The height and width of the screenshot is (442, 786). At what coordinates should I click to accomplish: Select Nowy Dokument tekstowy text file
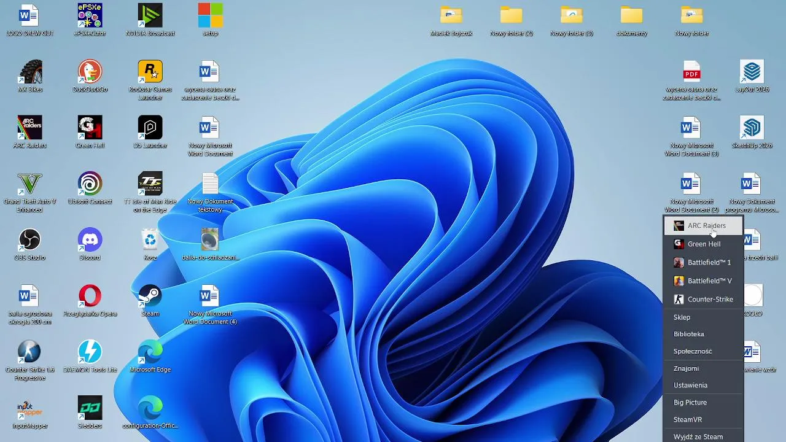click(210, 193)
